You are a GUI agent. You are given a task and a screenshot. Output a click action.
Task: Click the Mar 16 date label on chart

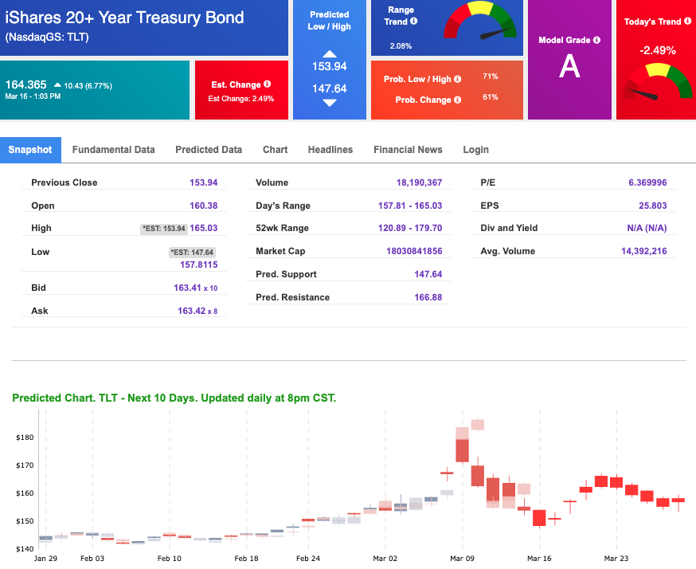[x=539, y=559]
